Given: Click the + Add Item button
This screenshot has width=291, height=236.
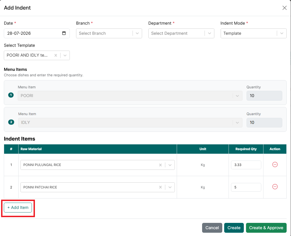Looking at the screenshot, I should [18, 208].
